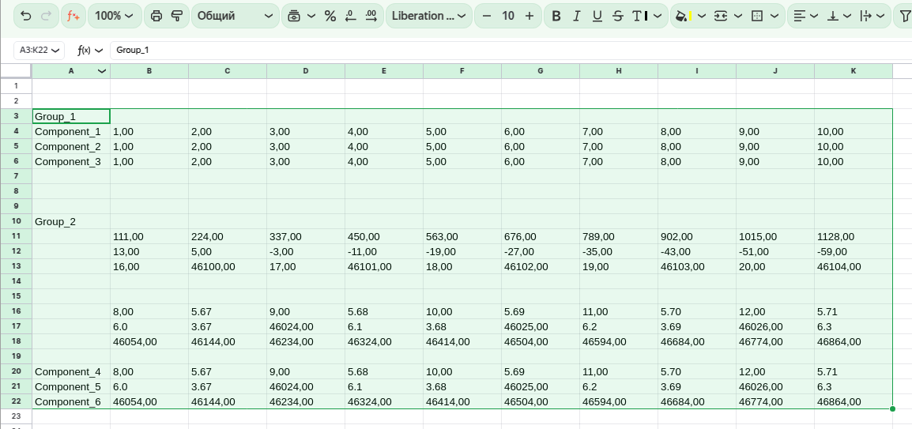Viewport: 912px width, 429px height.
Task: Click the decrease decimal places icon
Action: [351, 16]
